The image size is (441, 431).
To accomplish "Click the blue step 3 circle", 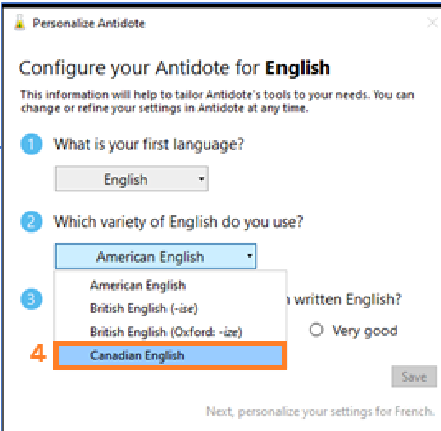I will 30,299.
